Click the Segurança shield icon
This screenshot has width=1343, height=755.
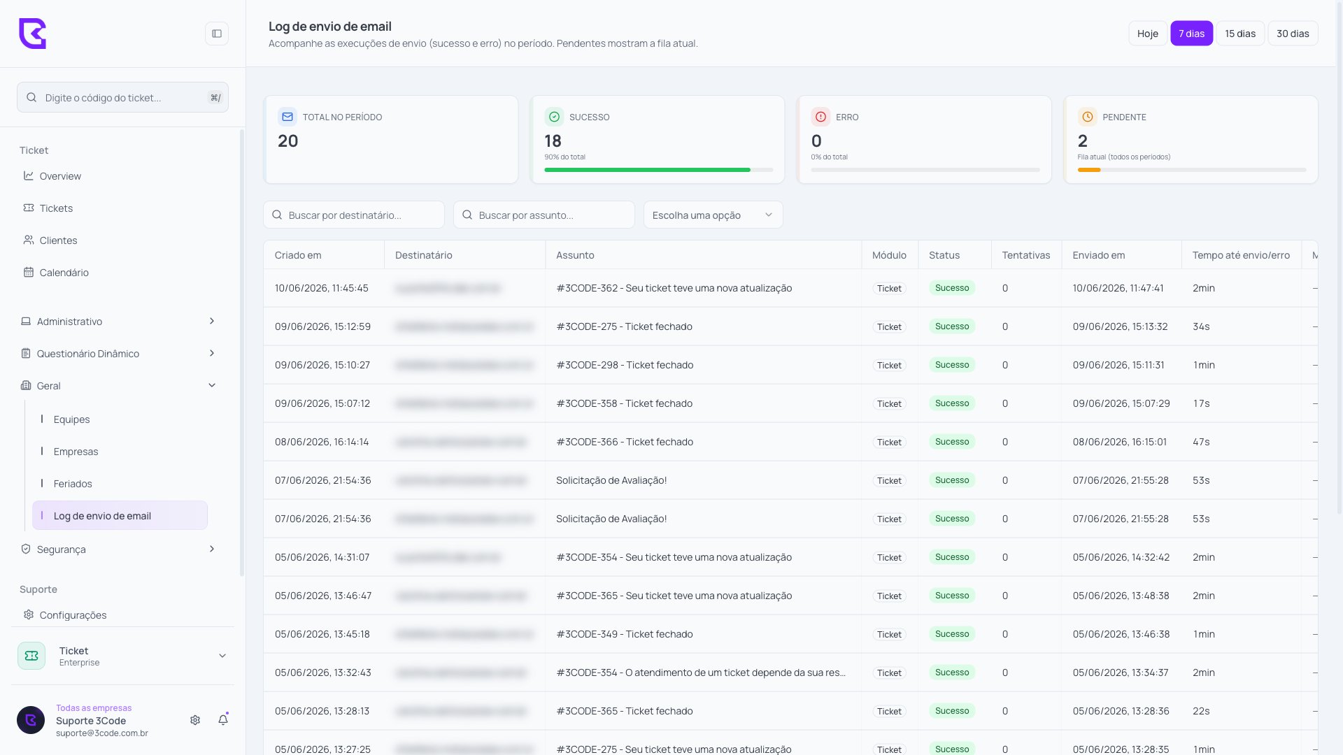point(26,549)
